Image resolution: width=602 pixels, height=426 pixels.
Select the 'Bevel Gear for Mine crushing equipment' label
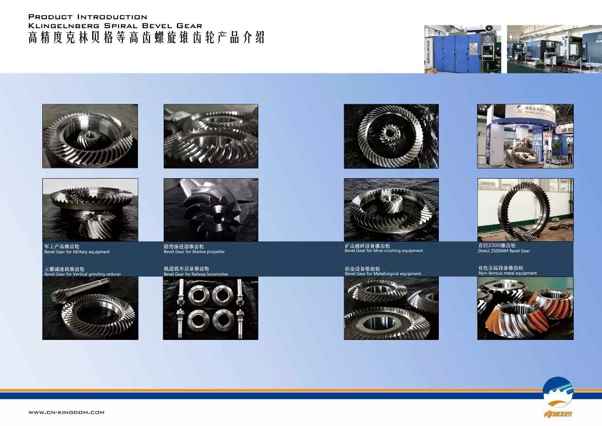(x=384, y=251)
